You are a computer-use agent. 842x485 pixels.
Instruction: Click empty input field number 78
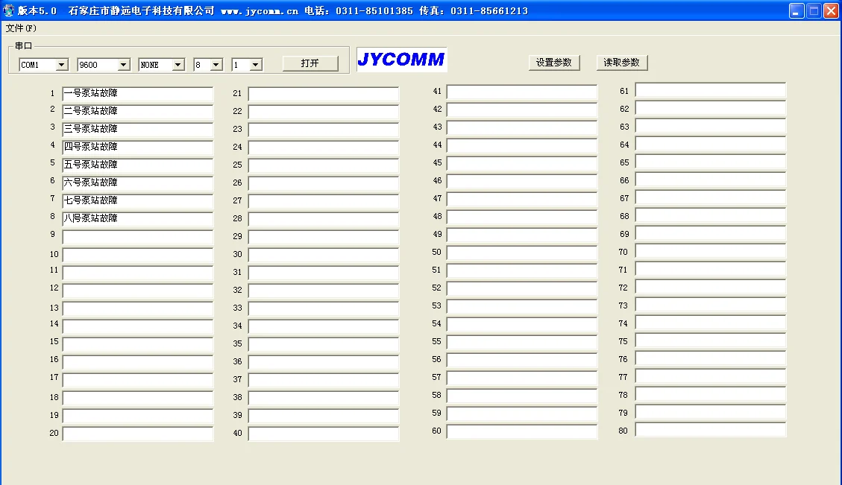[711, 394]
